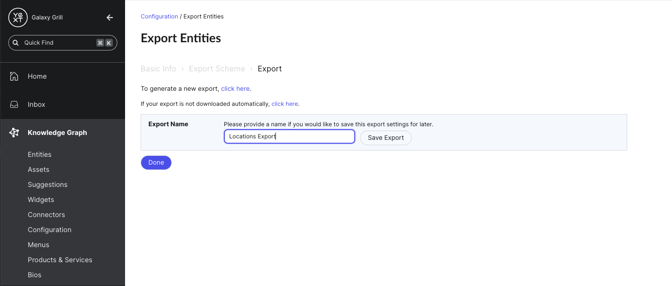
Task: Click the Inbox tray icon
Action: (x=14, y=104)
